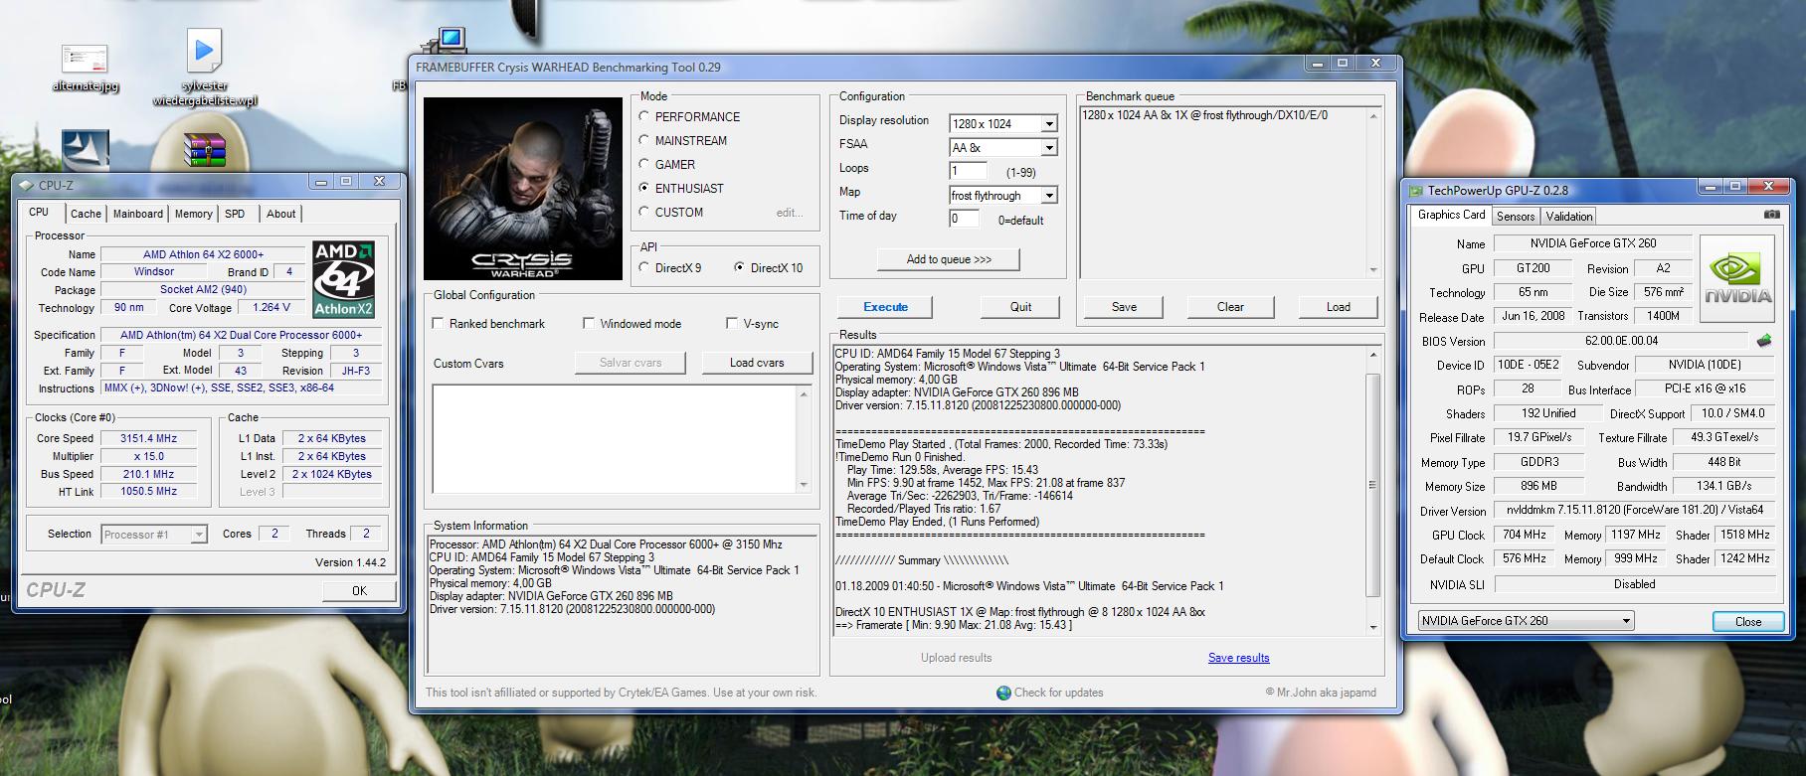Click the GPU-Z BIOS save chip icon
Image resolution: width=1806 pixels, height=776 pixels.
pyautogui.click(x=1764, y=341)
